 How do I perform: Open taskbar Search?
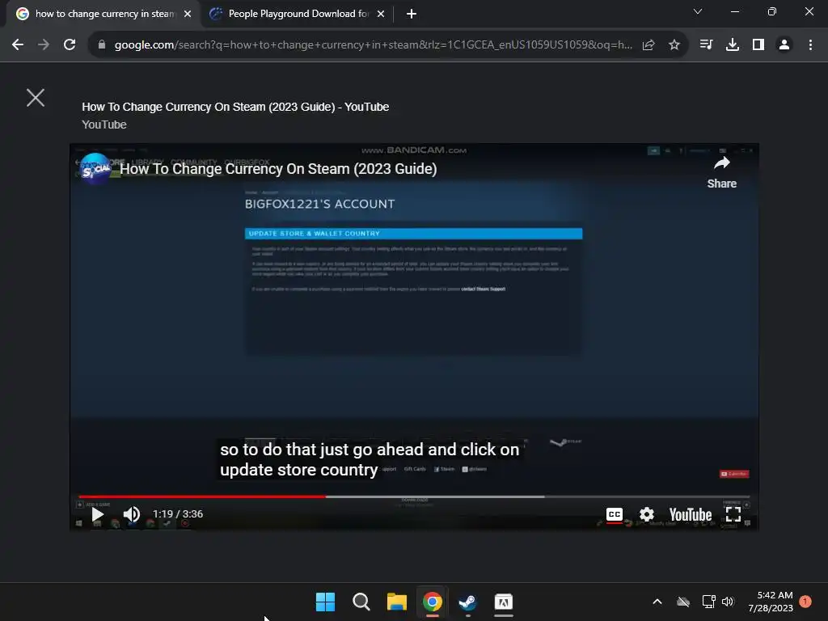pos(361,602)
